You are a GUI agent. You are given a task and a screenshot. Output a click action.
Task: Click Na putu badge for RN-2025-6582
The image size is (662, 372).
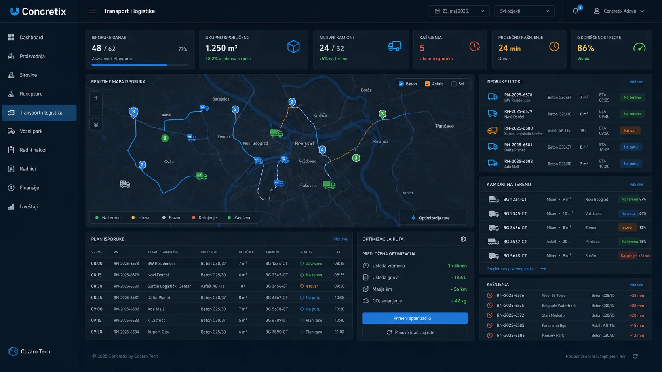pyautogui.click(x=630, y=164)
